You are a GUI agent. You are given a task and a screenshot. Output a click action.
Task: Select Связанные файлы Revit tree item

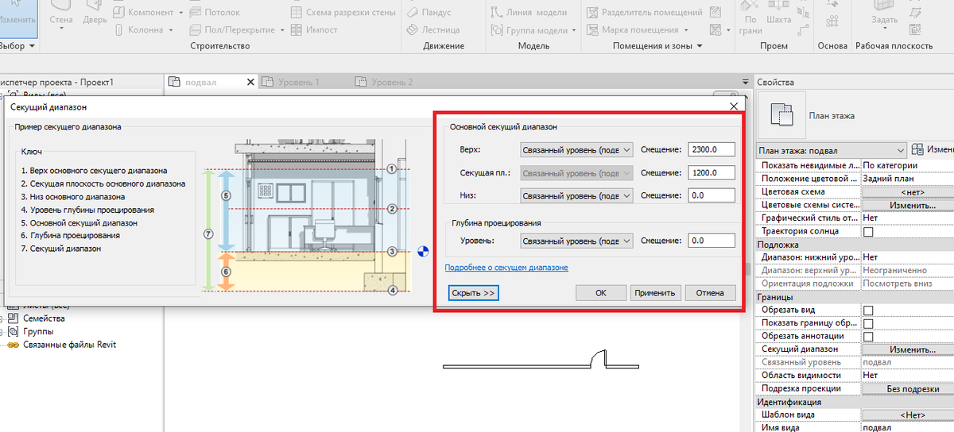68,345
